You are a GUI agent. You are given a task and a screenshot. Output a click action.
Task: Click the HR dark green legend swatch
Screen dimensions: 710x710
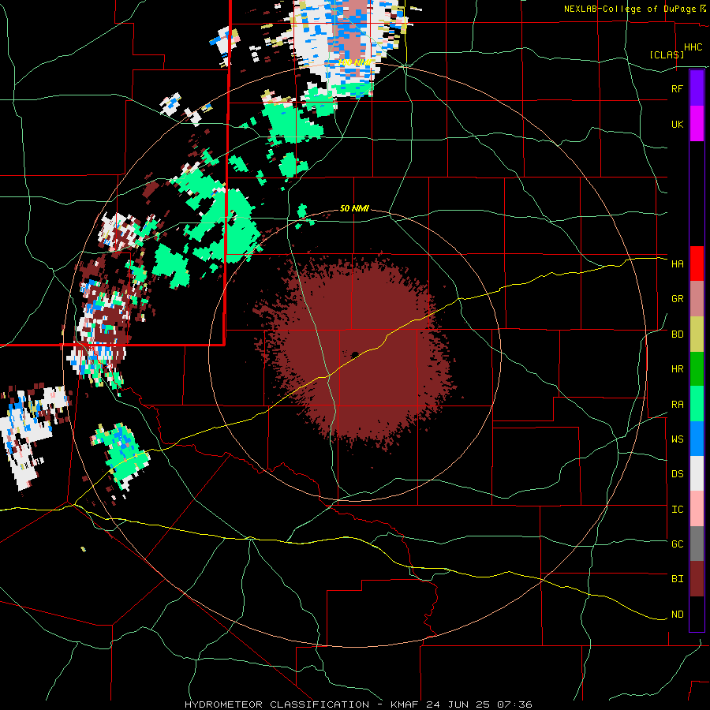click(x=697, y=368)
